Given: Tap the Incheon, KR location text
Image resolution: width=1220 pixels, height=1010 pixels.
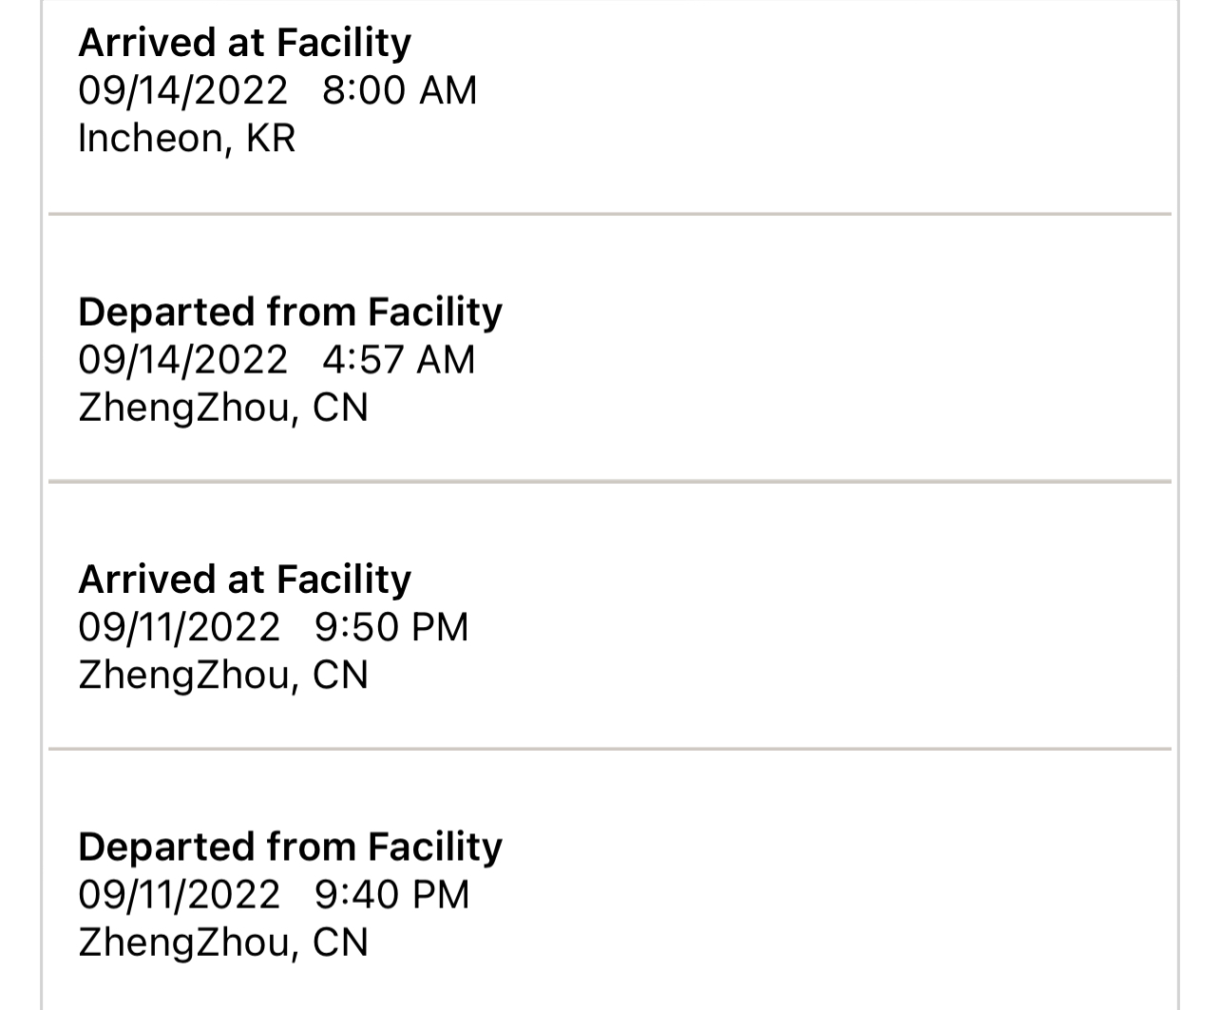Looking at the screenshot, I should [186, 139].
